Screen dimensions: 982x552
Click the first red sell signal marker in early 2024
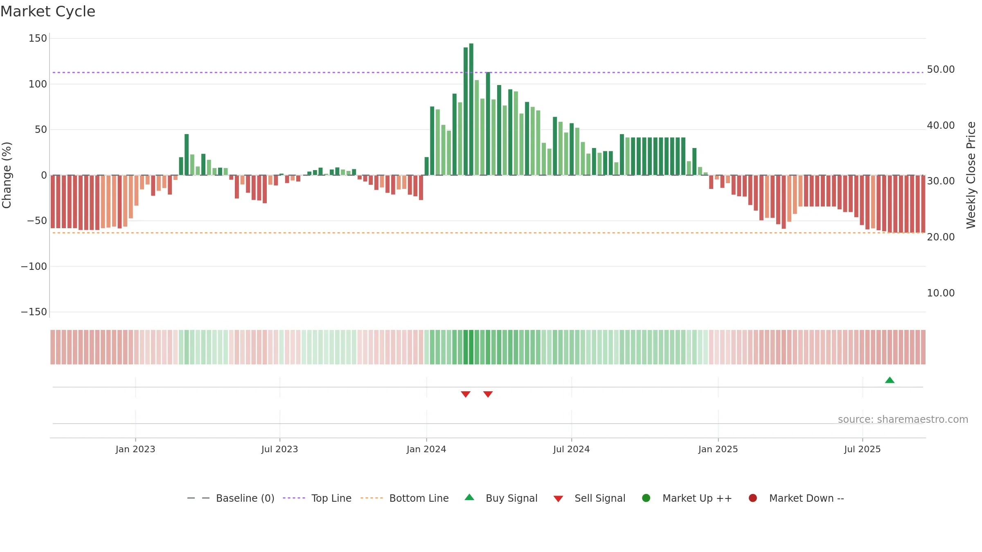[x=466, y=394]
